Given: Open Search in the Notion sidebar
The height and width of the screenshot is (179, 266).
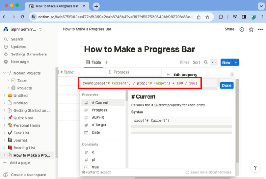Looking at the screenshot, I should 17,39.
